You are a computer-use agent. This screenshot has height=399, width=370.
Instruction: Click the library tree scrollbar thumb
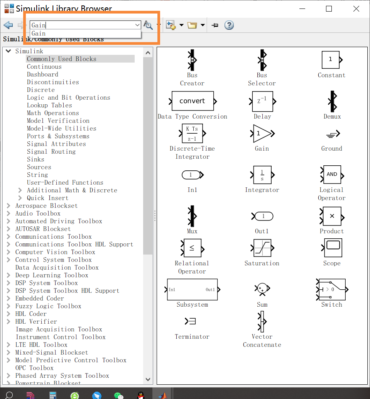click(148, 156)
